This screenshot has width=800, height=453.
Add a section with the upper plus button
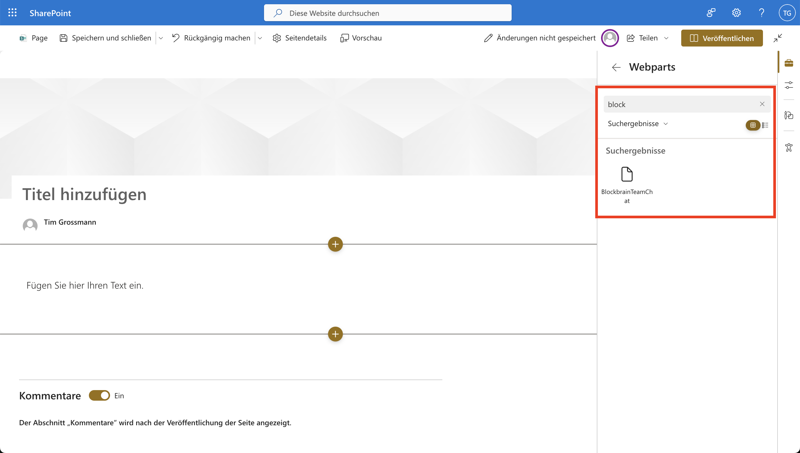(x=335, y=244)
